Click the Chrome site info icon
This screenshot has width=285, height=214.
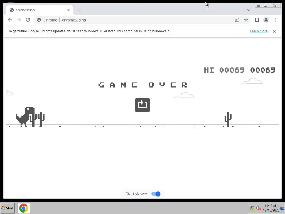(x=39, y=20)
